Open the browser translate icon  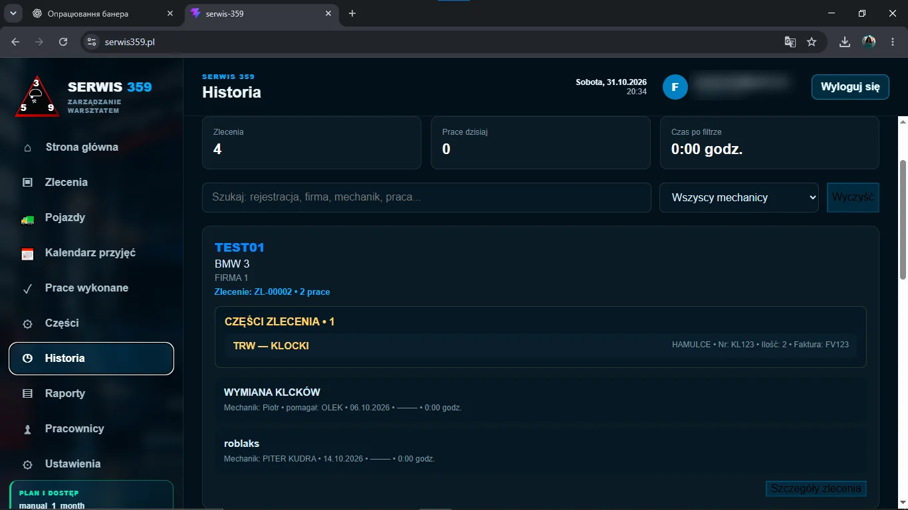(x=790, y=42)
